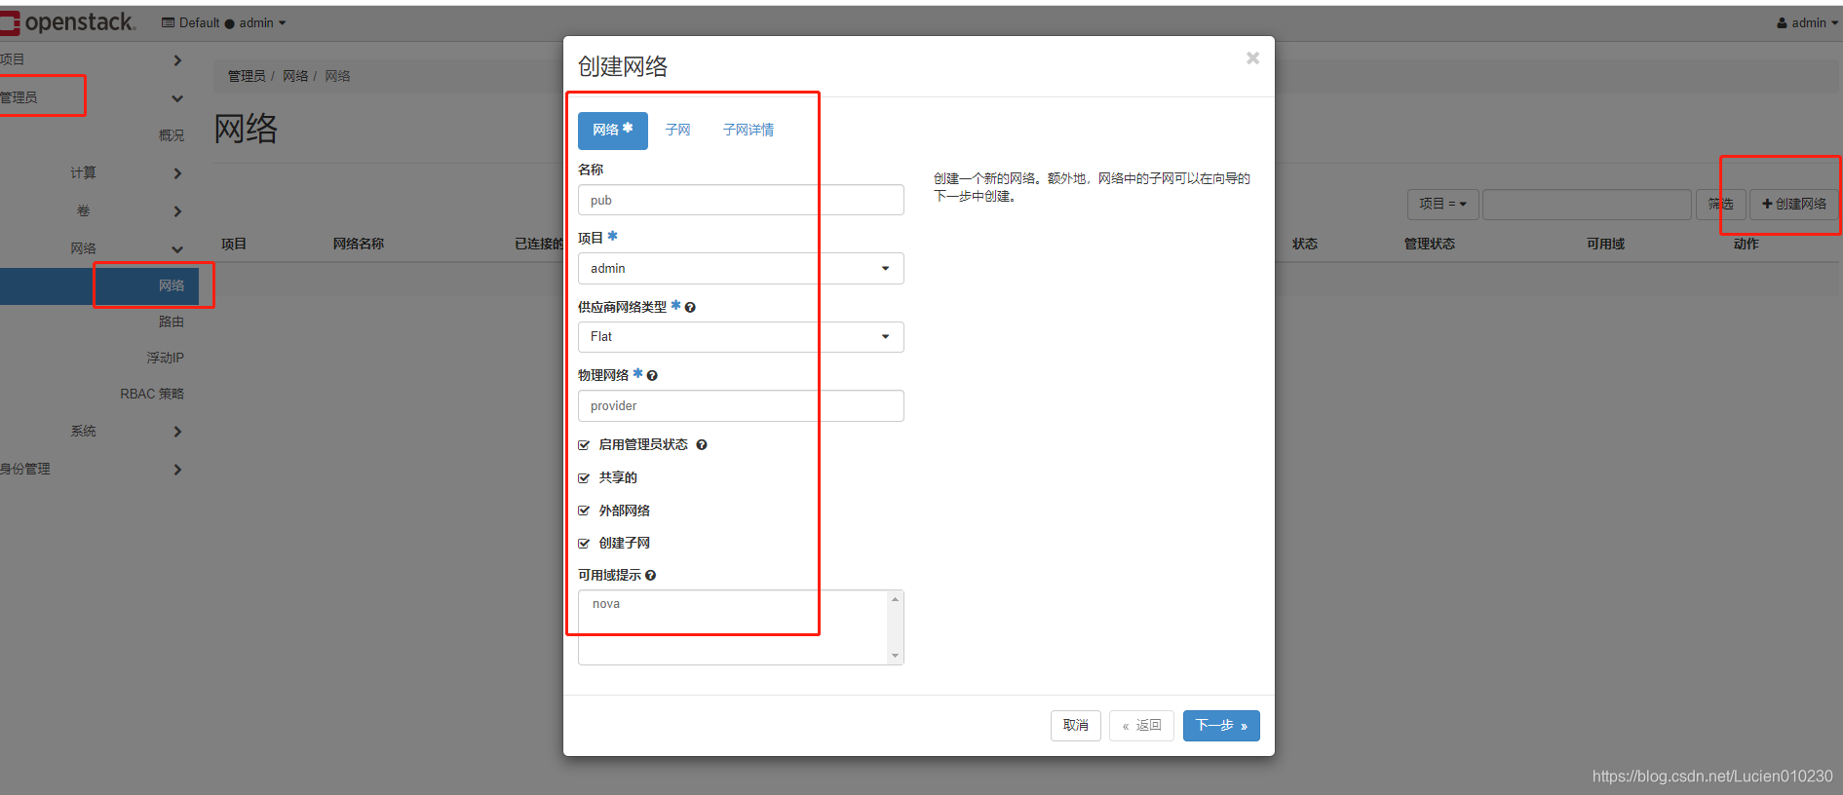Click the OpenStack logo
Viewport: 1843px width, 795px height.
tap(67, 22)
